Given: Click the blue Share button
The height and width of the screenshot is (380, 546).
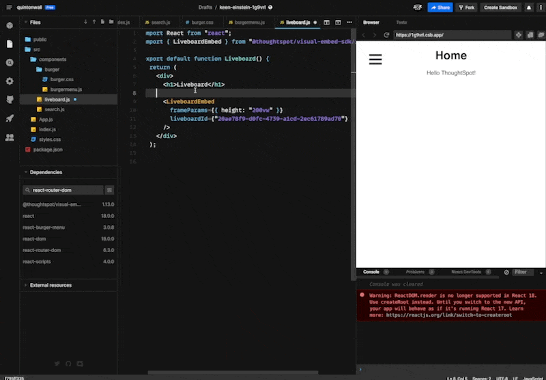Looking at the screenshot, I should 440,8.
